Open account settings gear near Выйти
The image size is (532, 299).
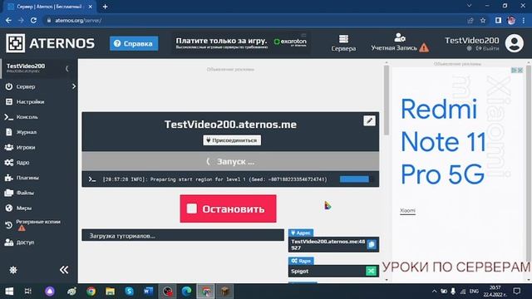point(469,48)
